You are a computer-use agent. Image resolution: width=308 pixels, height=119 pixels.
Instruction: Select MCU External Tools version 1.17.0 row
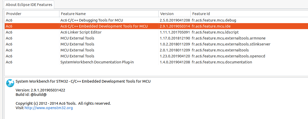tap(77, 38)
